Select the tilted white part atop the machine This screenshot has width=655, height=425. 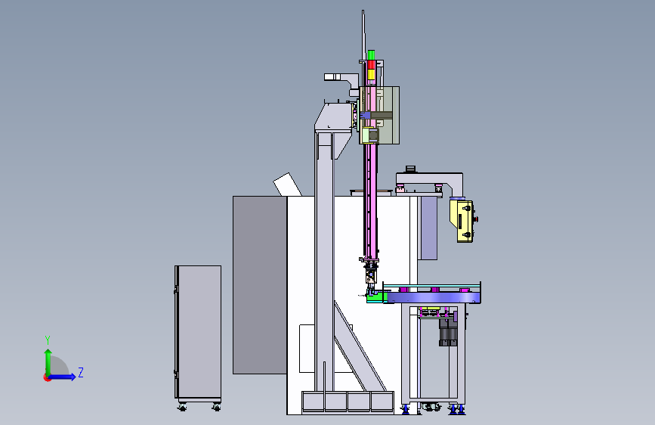point(287,185)
